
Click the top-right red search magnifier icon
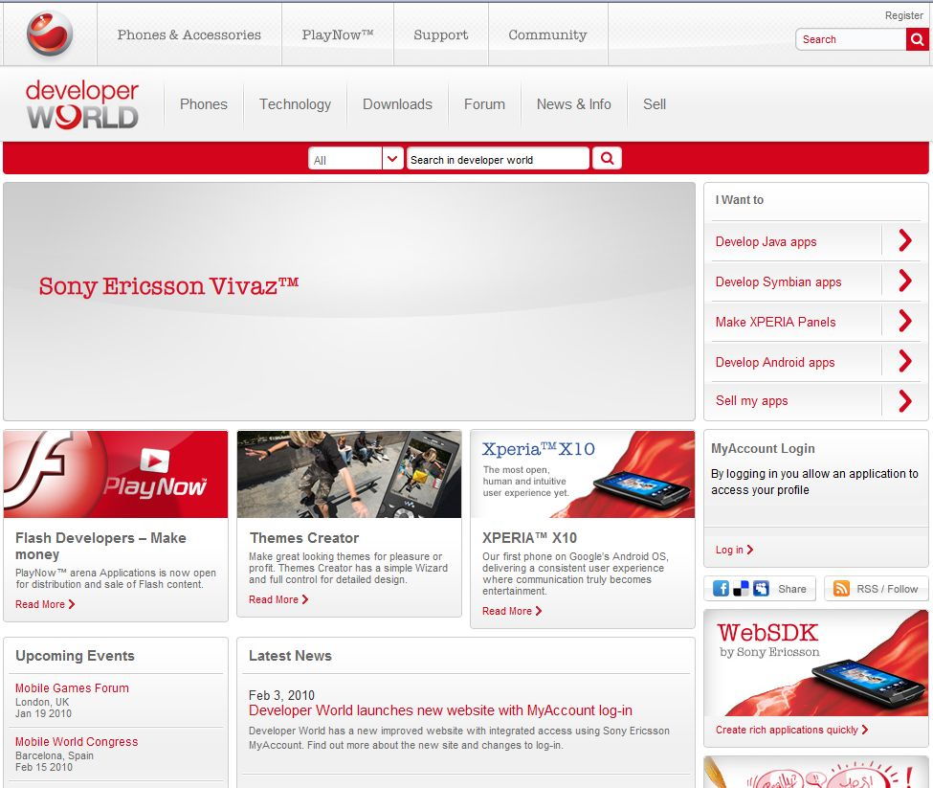pyautogui.click(x=917, y=39)
